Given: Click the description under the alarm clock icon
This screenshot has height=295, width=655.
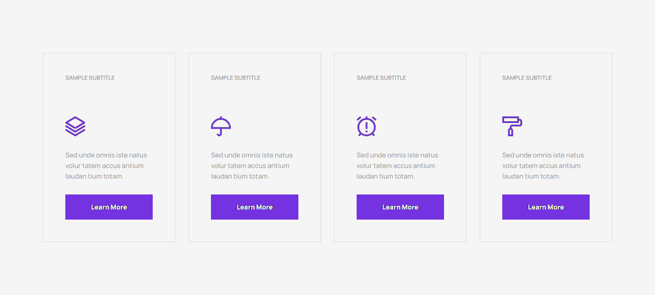Looking at the screenshot, I should (x=397, y=166).
